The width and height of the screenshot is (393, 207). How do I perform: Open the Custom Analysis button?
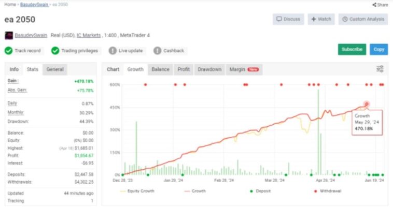(363, 19)
